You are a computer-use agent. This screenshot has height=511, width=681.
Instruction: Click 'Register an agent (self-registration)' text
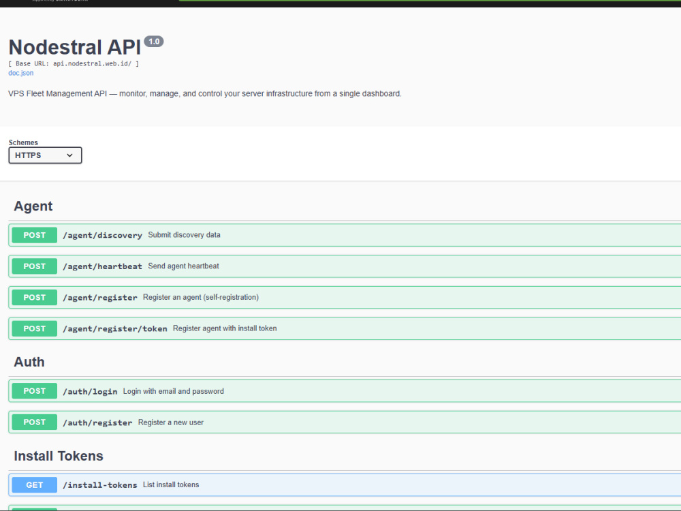pyautogui.click(x=201, y=297)
